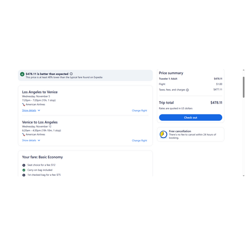Click chevron beside return flight Show details

tap(39, 140)
